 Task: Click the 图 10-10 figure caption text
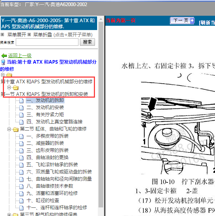pos(183,182)
